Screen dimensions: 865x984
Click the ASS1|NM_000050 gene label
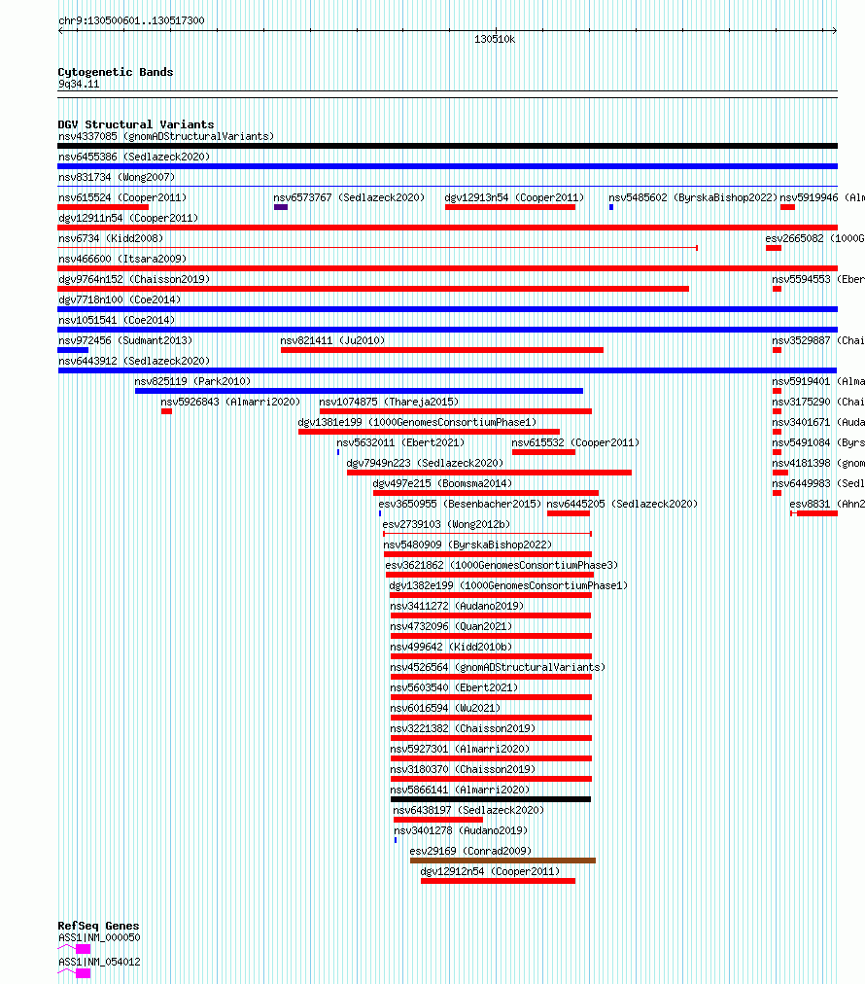tap(99, 937)
